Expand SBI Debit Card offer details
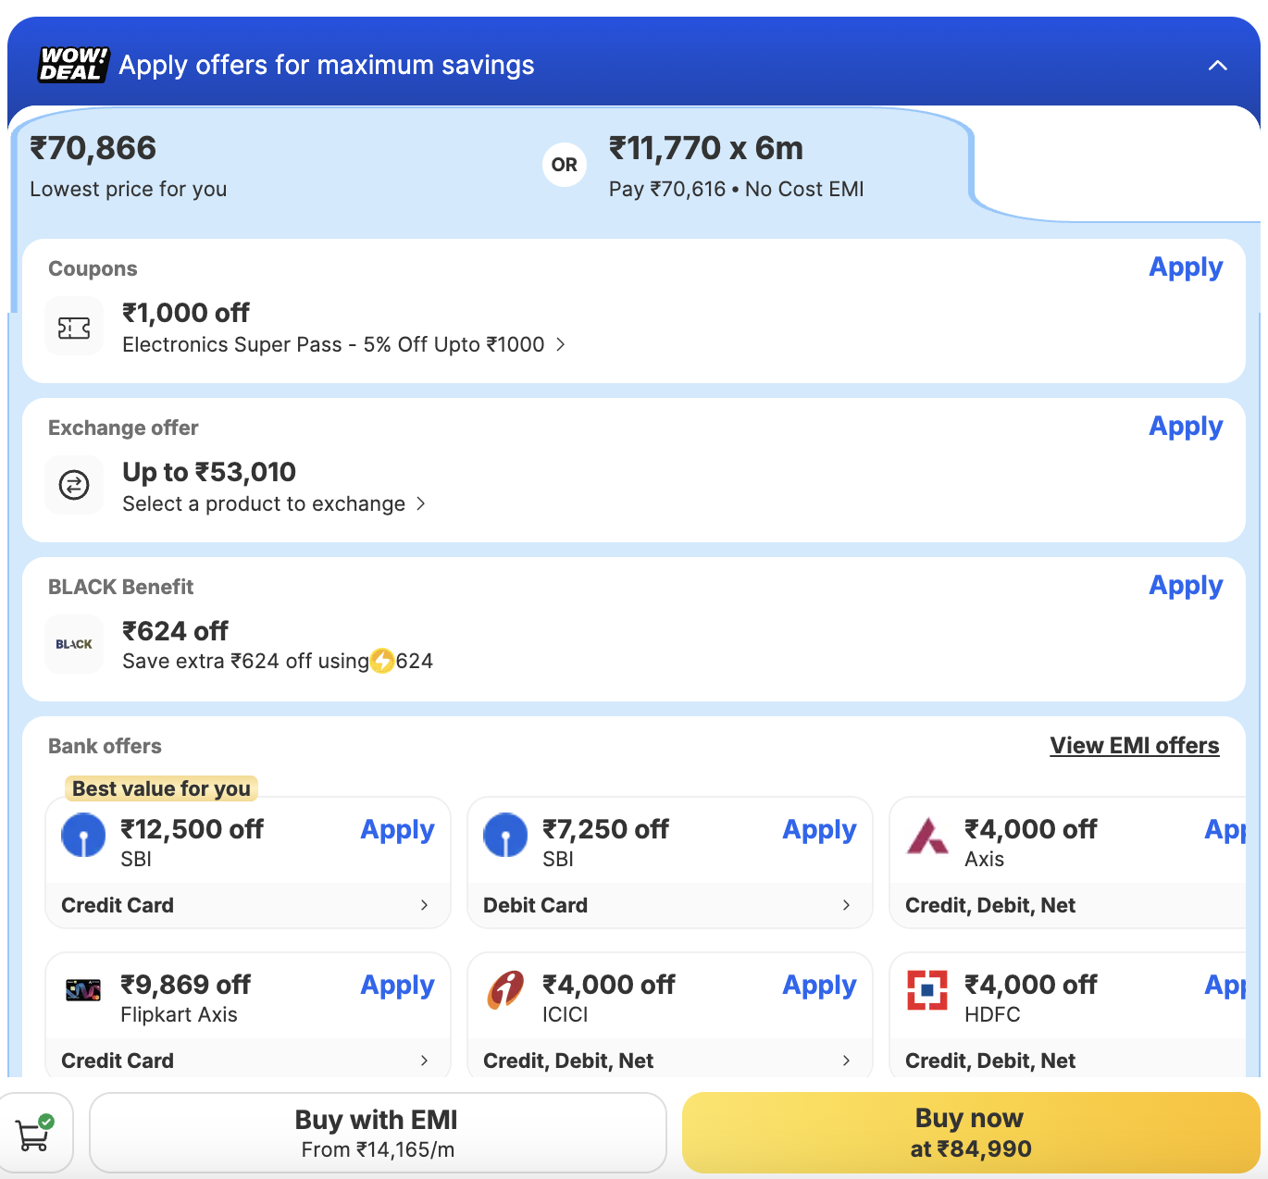Image resolution: width=1268 pixels, height=1179 pixels. click(x=846, y=905)
